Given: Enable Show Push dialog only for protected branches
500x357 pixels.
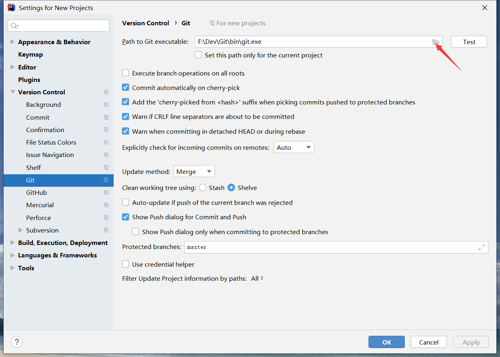Looking at the screenshot, I should 136,232.
